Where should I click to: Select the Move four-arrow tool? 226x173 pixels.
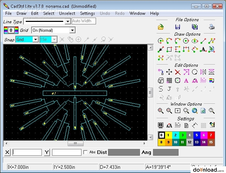point(169,72)
